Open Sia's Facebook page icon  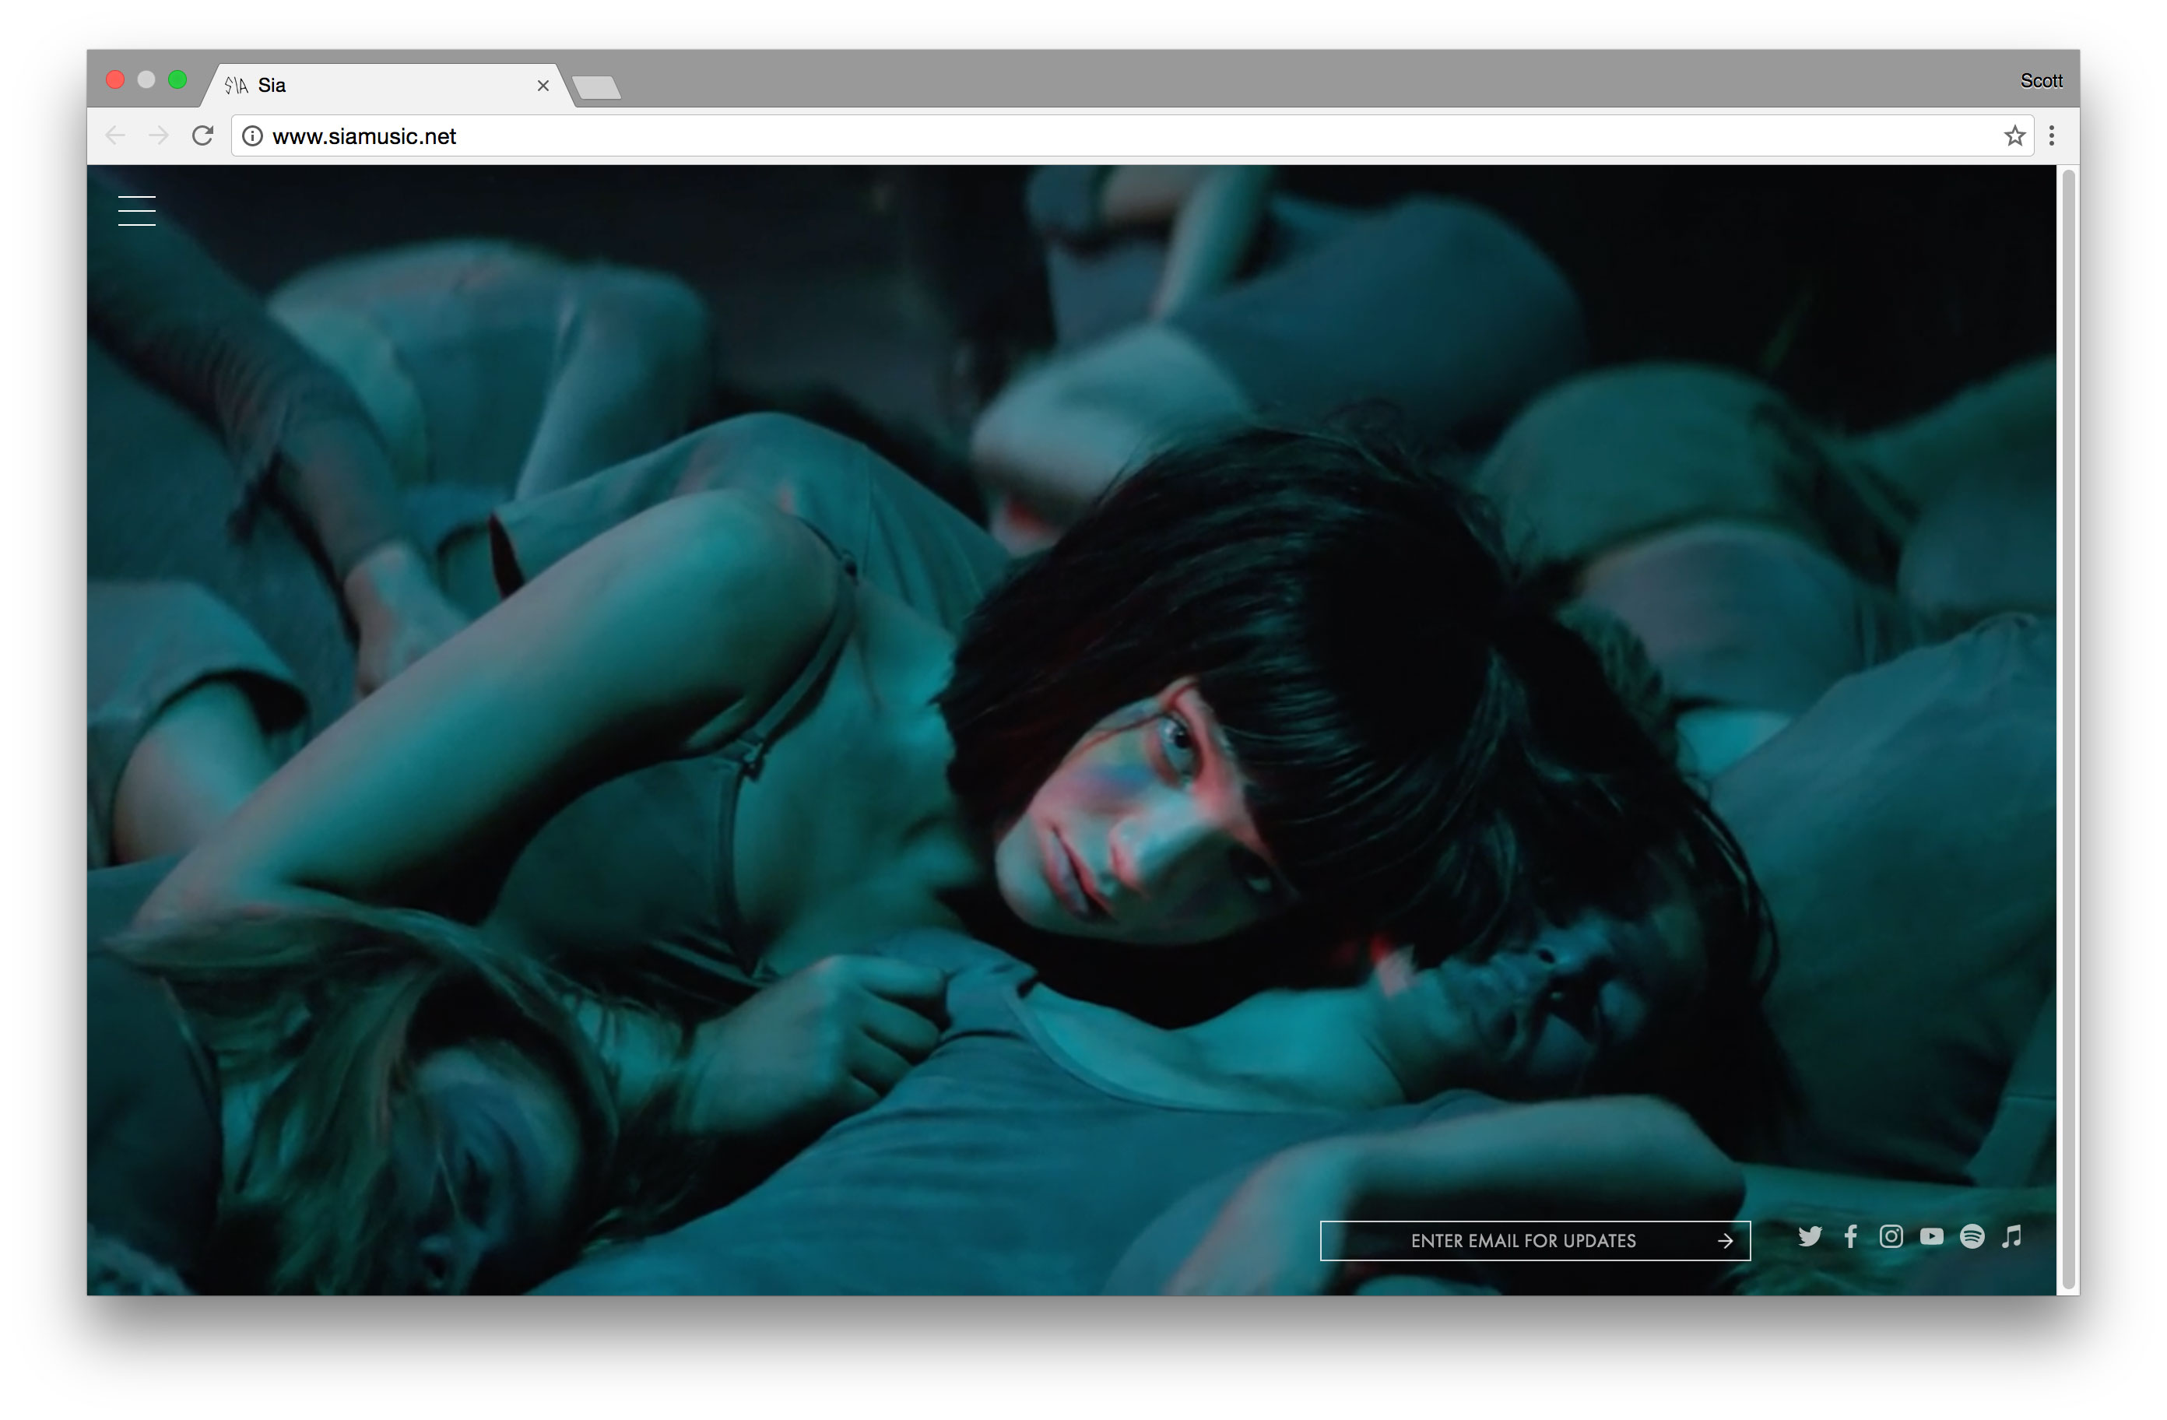pyautogui.click(x=1850, y=1236)
